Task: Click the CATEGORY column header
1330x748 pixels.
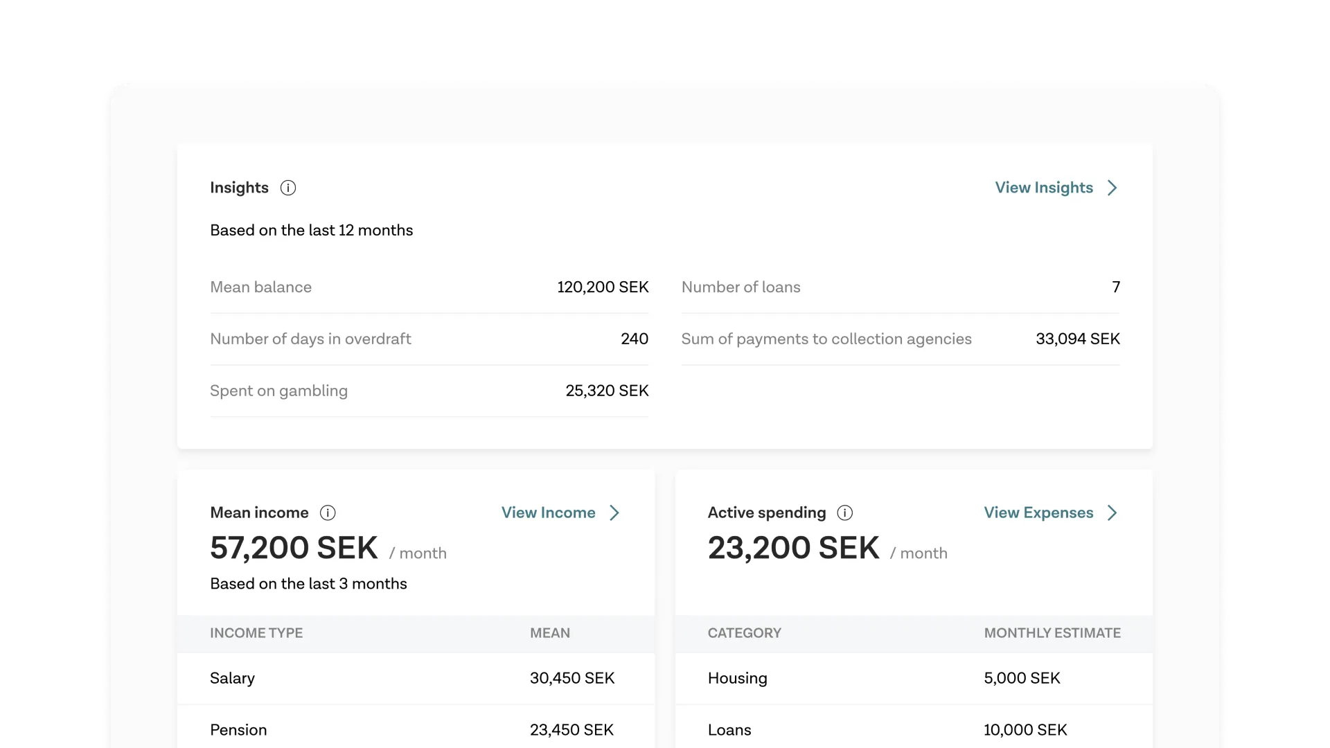Action: [x=744, y=633]
